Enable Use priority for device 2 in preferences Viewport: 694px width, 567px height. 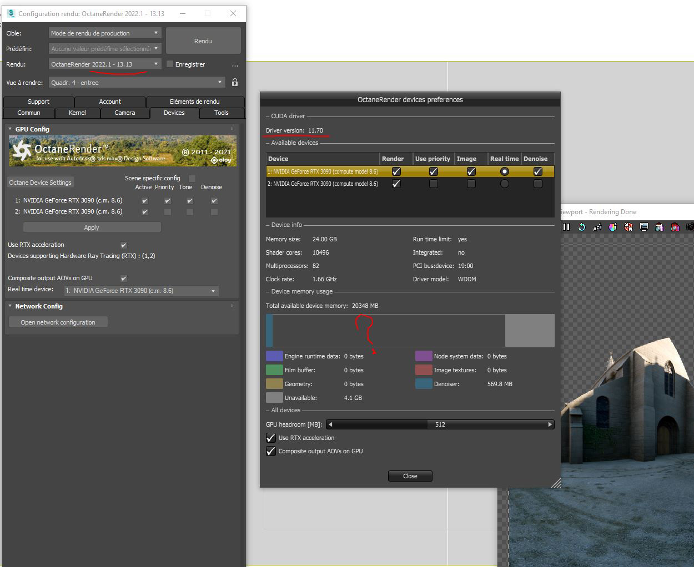click(x=434, y=184)
